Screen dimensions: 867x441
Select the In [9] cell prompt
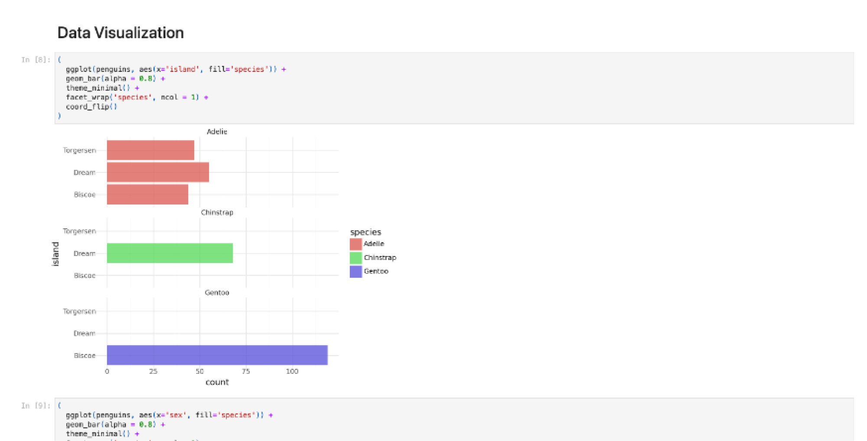pos(36,405)
